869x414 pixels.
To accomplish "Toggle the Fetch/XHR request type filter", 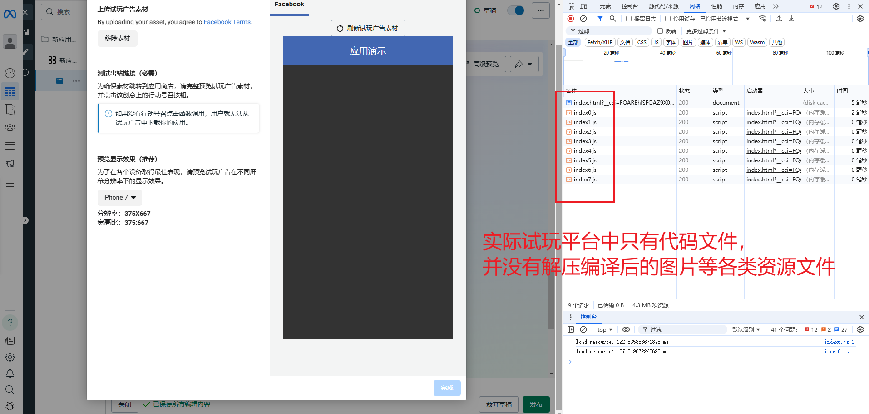I will [600, 42].
